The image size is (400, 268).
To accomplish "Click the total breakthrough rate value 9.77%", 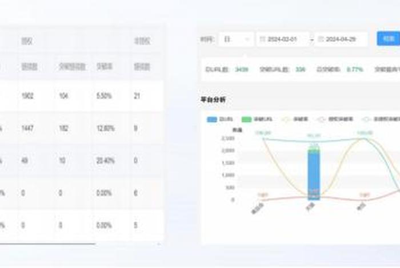I will coord(355,70).
